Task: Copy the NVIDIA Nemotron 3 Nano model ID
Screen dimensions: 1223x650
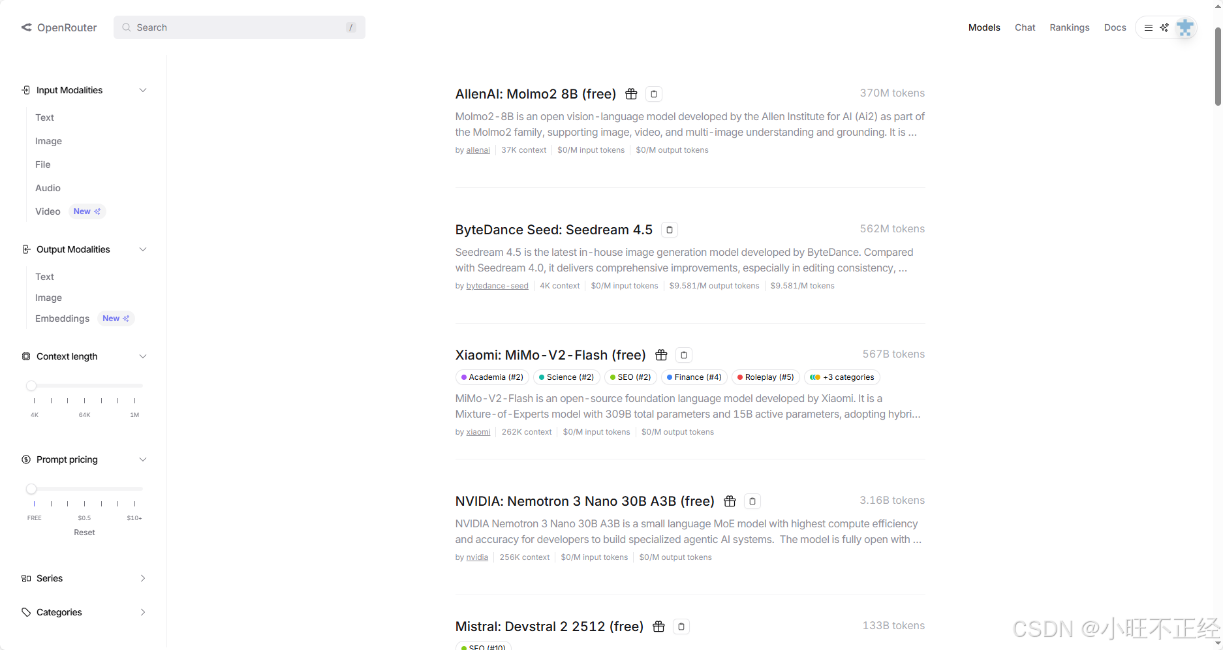Action: point(752,501)
